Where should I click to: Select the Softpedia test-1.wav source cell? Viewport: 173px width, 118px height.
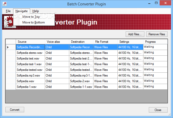(x=30, y=64)
